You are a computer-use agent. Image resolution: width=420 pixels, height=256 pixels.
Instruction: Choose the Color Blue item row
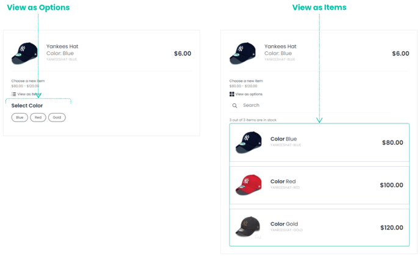point(319,143)
